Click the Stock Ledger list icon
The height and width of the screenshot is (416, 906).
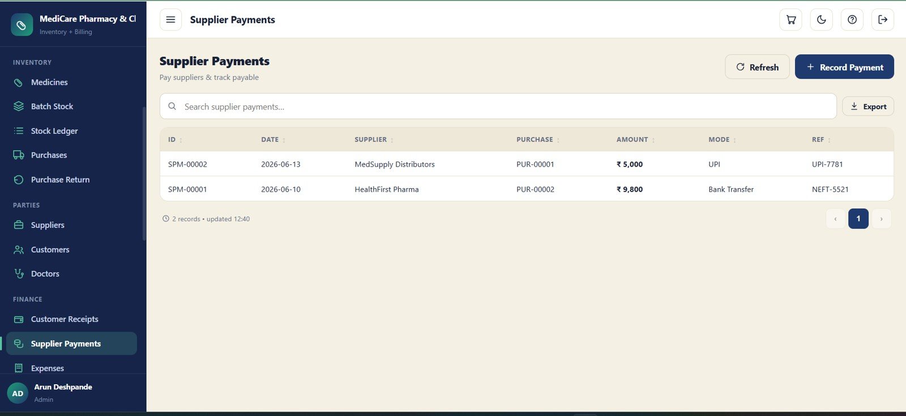pos(19,131)
